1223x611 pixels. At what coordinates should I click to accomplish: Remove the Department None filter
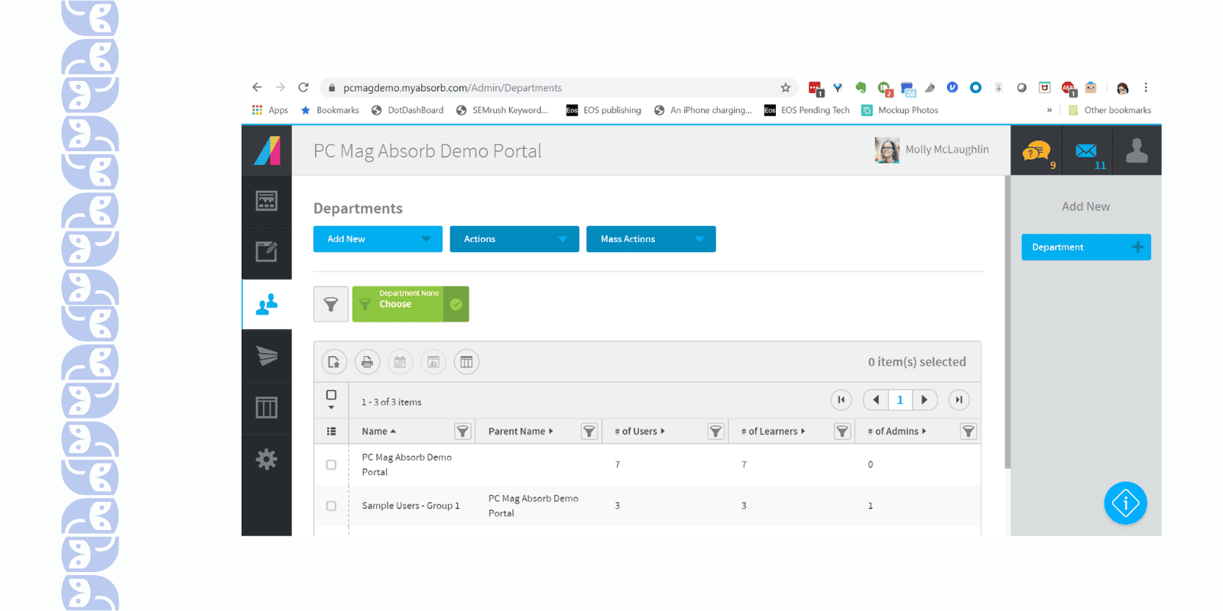(456, 304)
